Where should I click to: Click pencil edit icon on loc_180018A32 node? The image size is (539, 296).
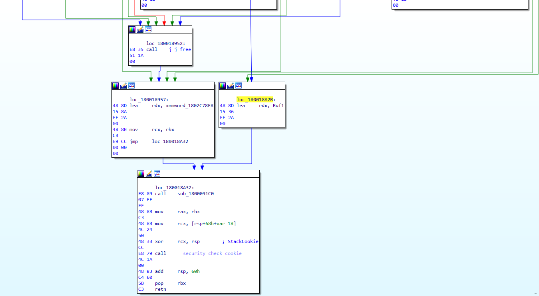149,174
